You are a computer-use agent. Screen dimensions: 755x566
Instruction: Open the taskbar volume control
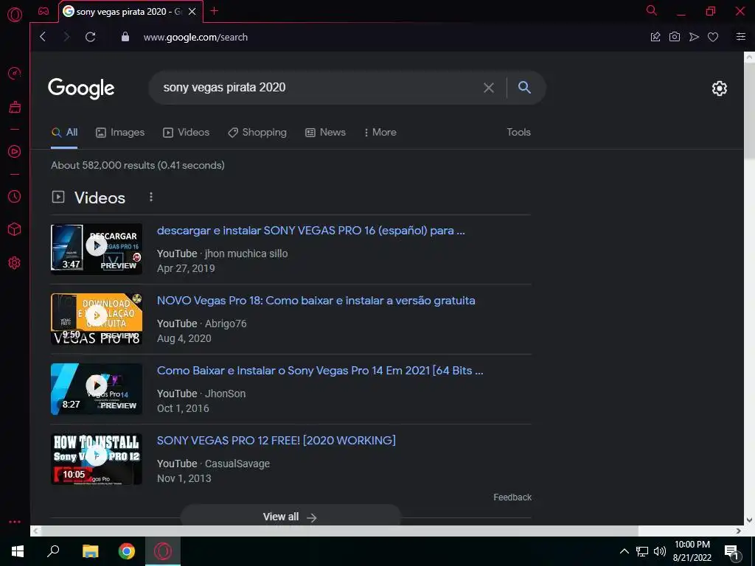[x=660, y=551]
